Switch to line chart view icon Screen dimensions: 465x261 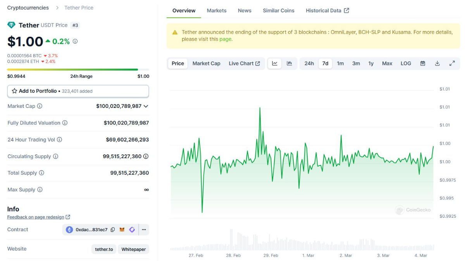(x=275, y=63)
